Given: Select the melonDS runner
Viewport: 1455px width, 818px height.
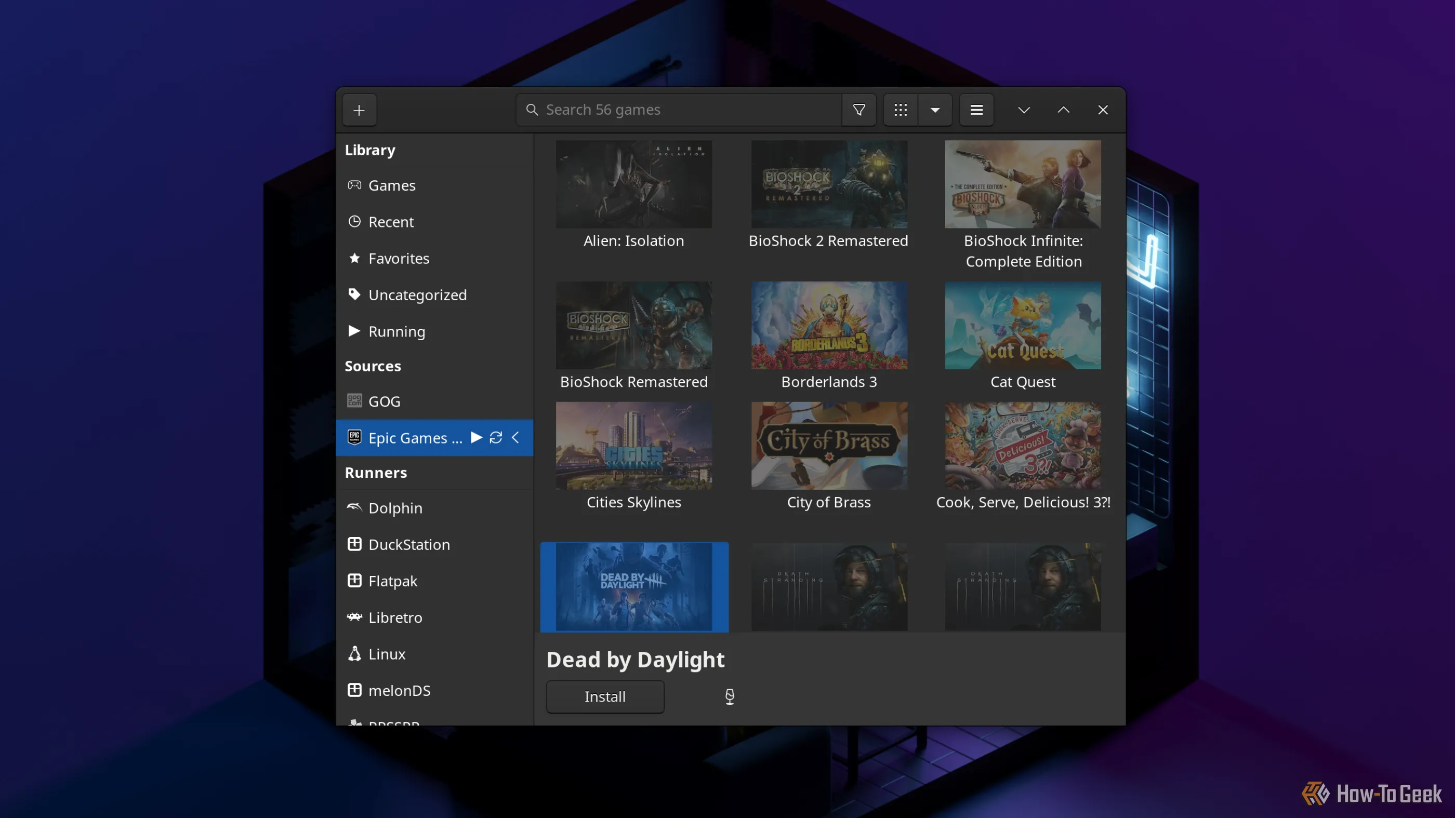Looking at the screenshot, I should click(x=434, y=690).
